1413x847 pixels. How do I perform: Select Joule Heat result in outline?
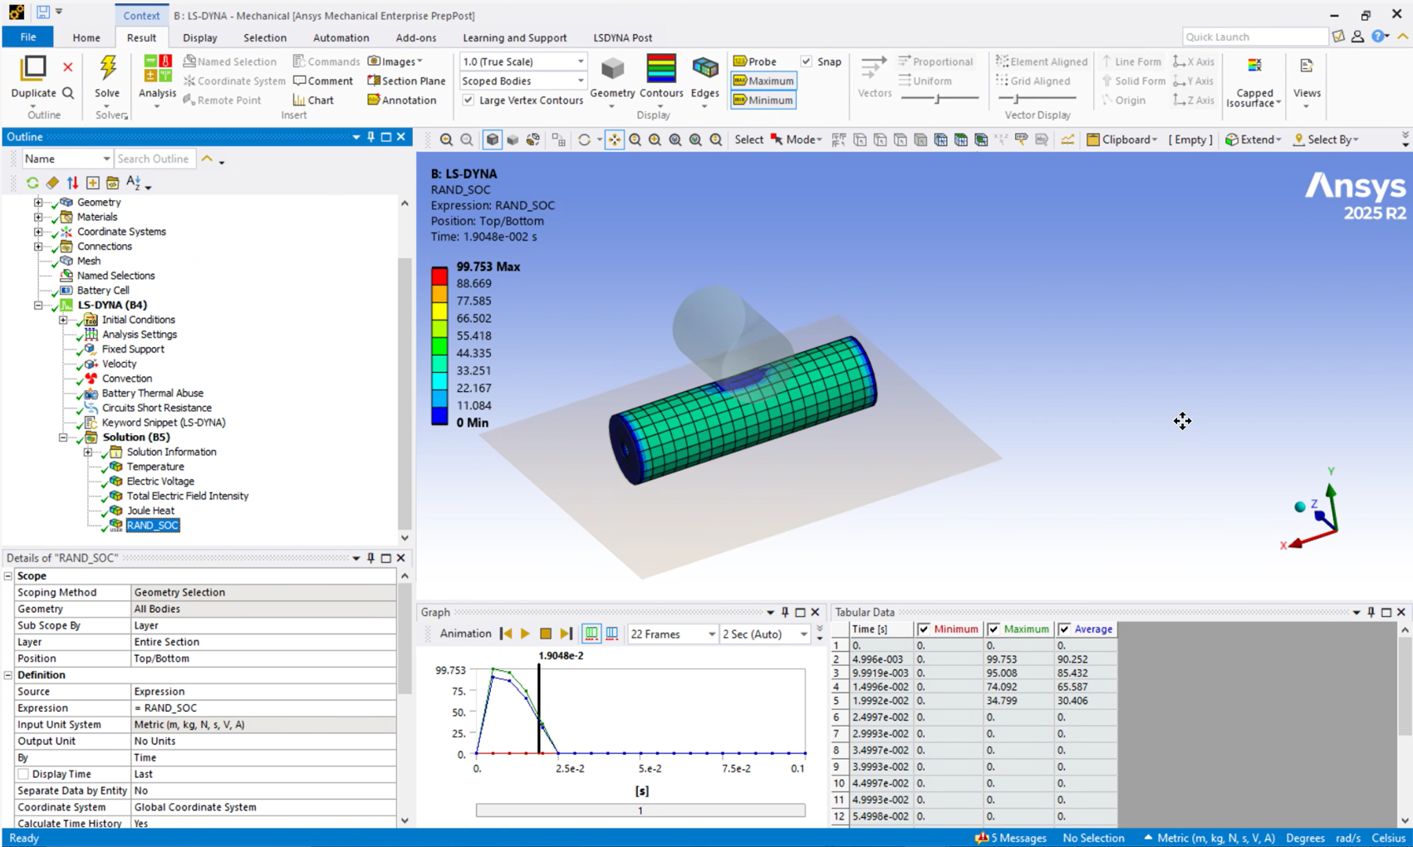[x=150, y=511]
